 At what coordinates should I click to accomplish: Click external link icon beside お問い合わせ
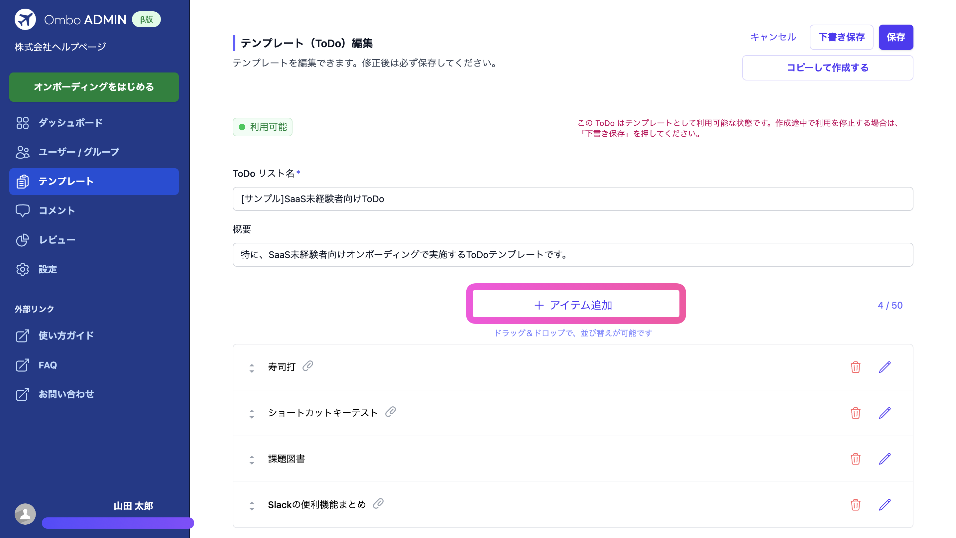tap(22, 394)
